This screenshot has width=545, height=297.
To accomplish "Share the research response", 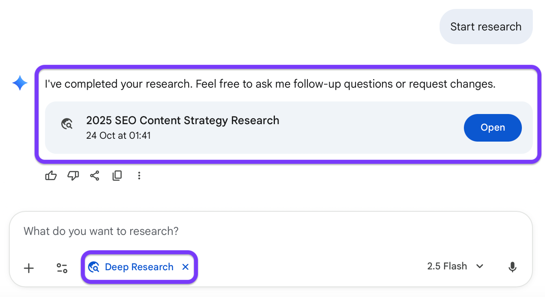I will point(95,176).
